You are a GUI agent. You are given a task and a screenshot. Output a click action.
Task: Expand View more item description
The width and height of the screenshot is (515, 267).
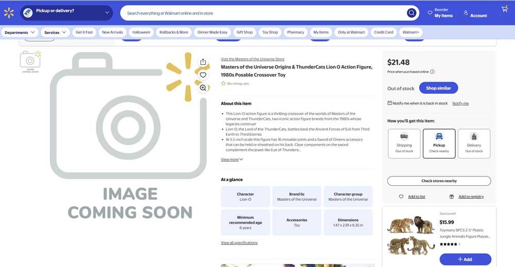pyautogui.click(x=232, y=159)
